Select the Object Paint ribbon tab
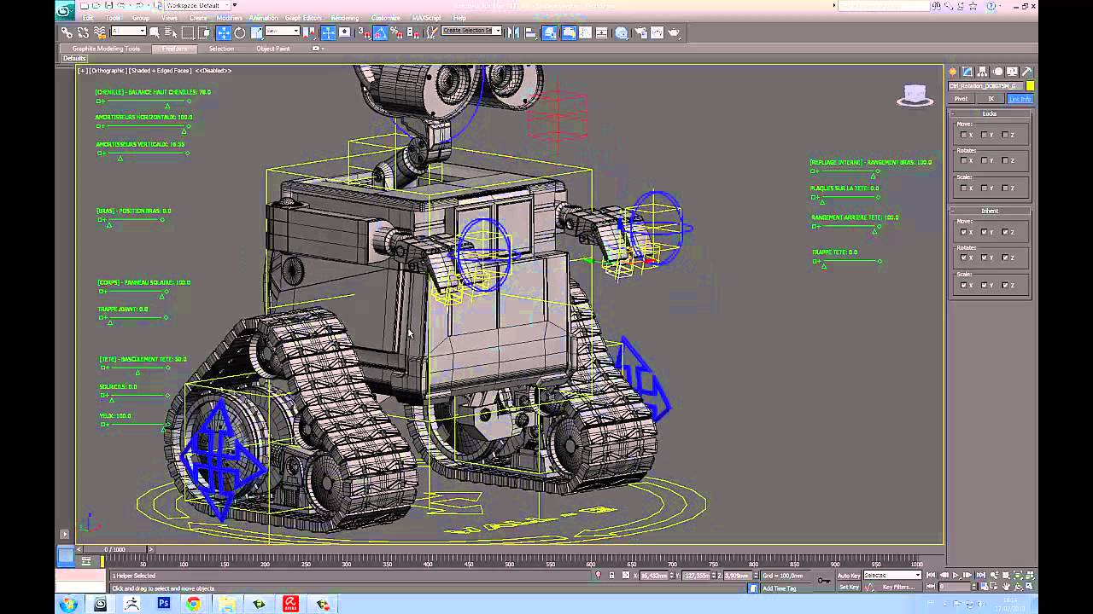1093x614 pixels. tap(273, 49)
